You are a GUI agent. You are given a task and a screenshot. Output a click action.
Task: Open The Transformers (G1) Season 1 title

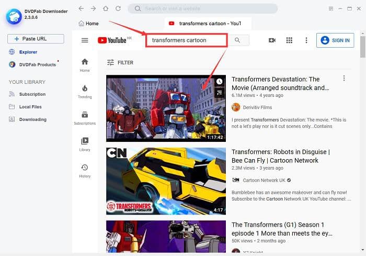tap(282, 229)
